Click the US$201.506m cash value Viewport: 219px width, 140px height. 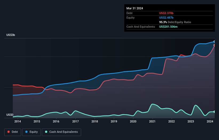(x=168, y=27)
